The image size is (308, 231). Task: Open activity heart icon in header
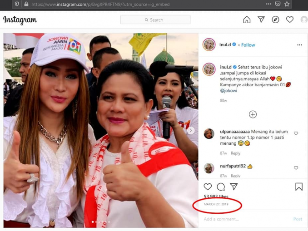click(290, 20)
